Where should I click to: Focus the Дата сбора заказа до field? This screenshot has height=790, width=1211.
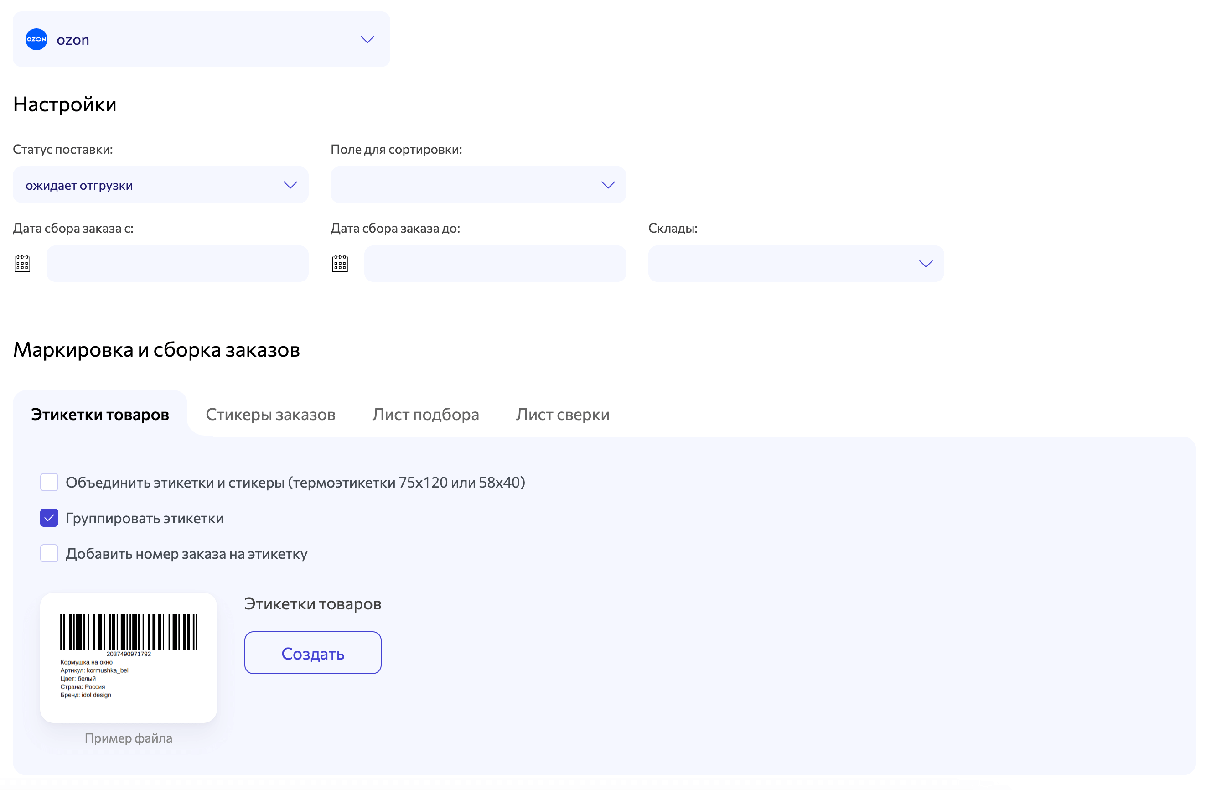pos(495,264)
